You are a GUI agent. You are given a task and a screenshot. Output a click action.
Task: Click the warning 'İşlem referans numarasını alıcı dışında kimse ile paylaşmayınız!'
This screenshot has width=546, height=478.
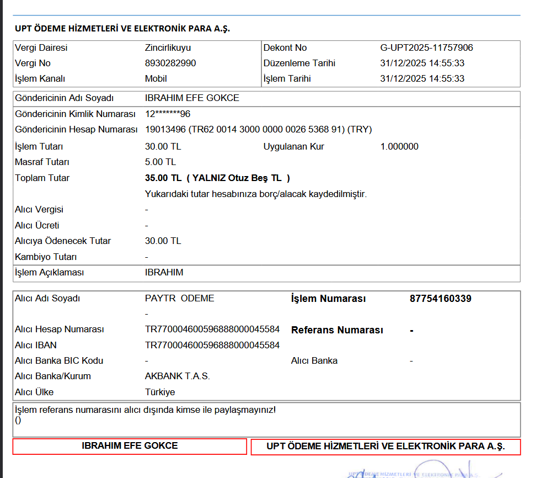[x=145, y=410]
